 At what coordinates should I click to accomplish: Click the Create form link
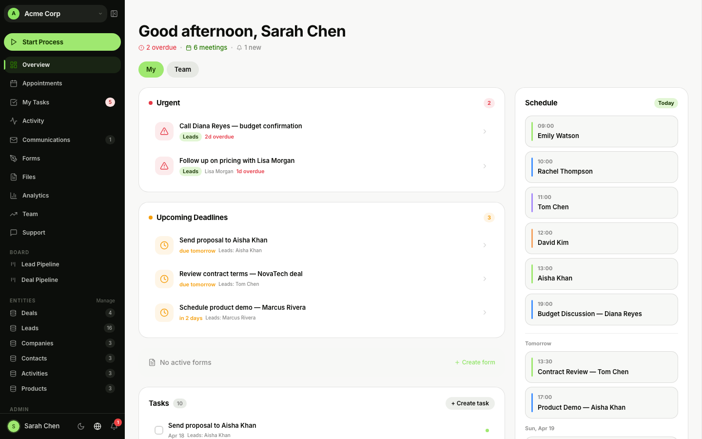coord(475,362)
